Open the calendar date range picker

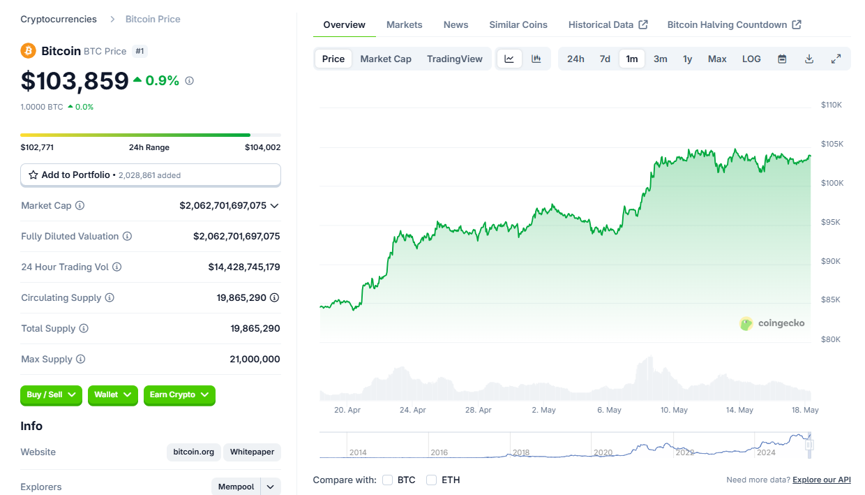[782, 59]
